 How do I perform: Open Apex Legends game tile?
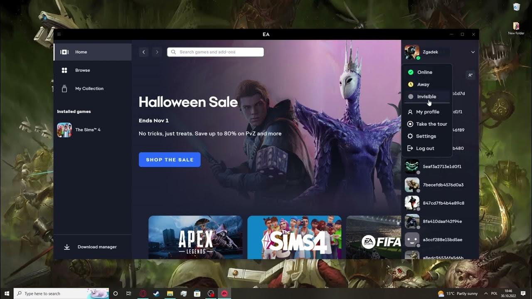pyautogui.click(x=195, y=237)
